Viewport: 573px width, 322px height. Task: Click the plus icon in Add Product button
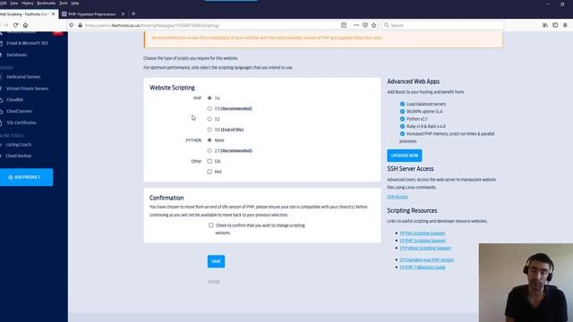tap(11, 177)
